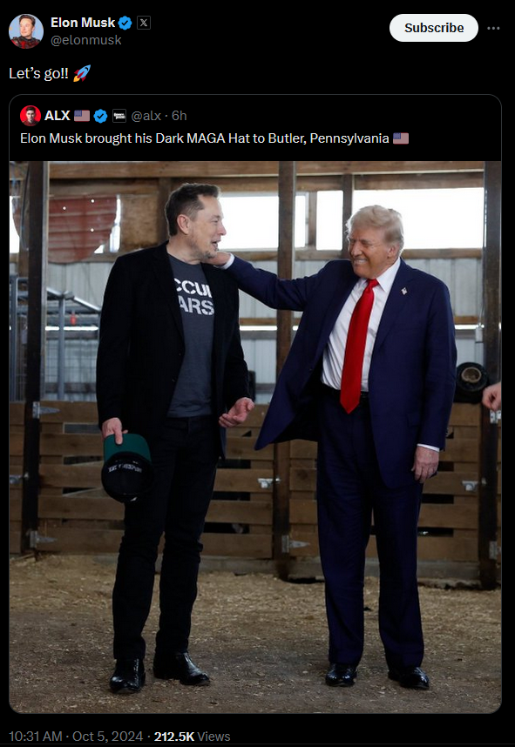Click the rocket emoji in the tweet

coord(82,73)
